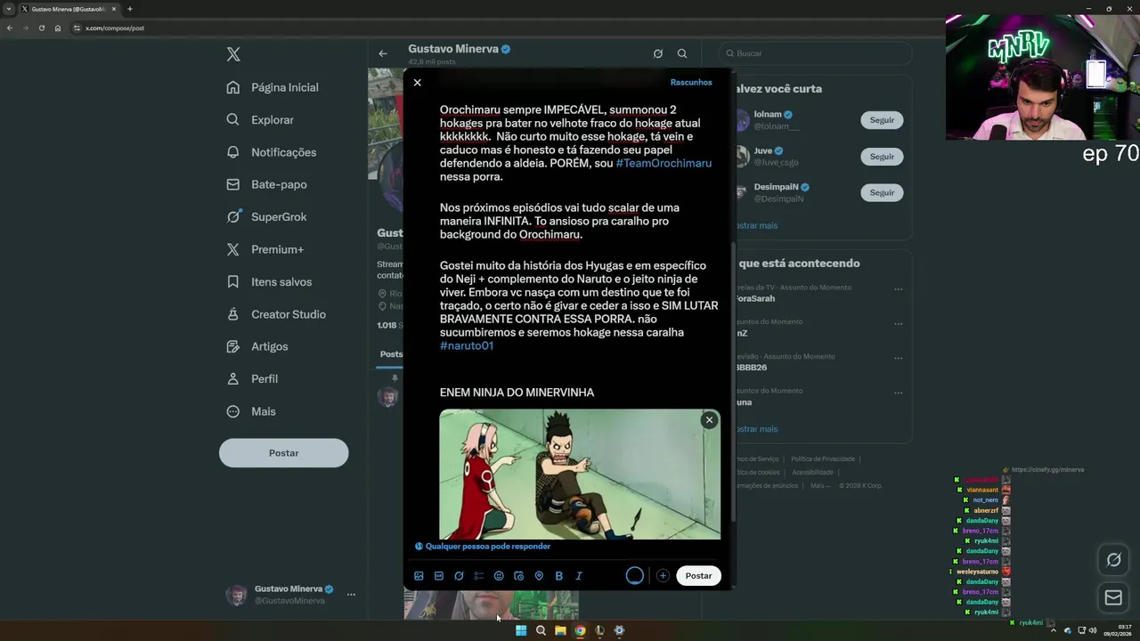Open Windows taskbar search

(x=541, y=630)
